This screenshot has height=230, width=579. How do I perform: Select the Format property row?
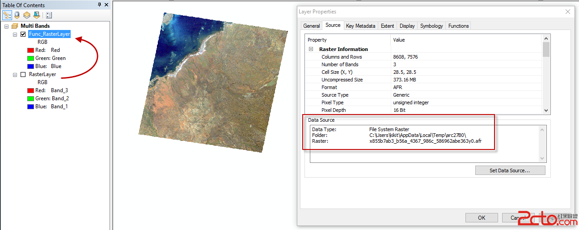(423, 87)
